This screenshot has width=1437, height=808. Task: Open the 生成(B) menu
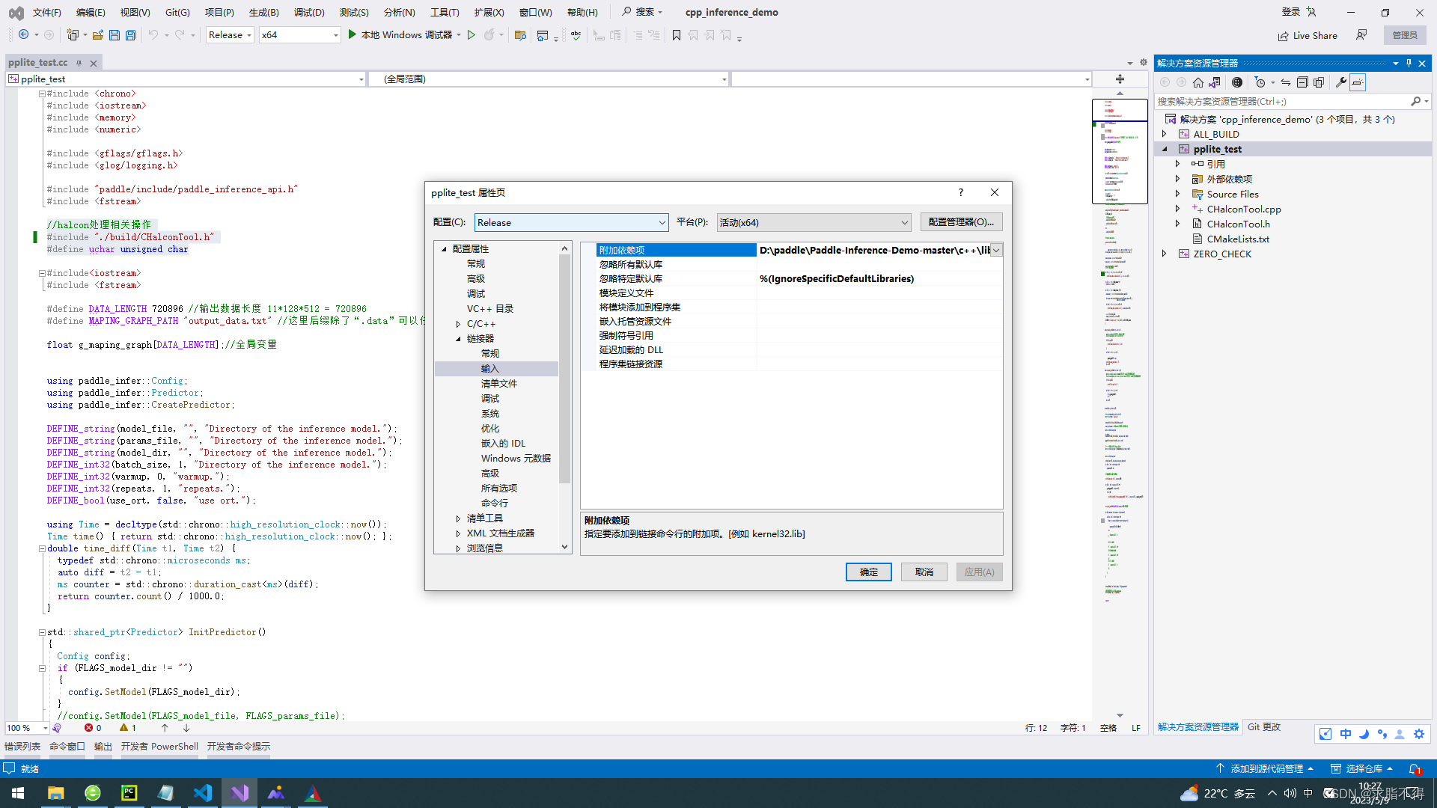[263, 12]
